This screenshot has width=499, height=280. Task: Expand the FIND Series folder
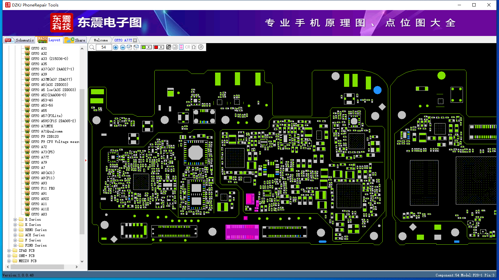tap(15, 245)
